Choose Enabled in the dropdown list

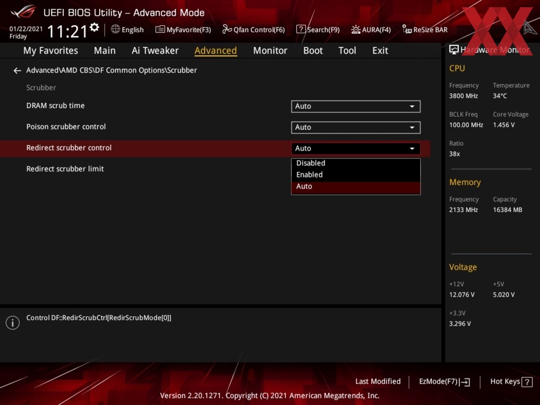tap(356, 175)
